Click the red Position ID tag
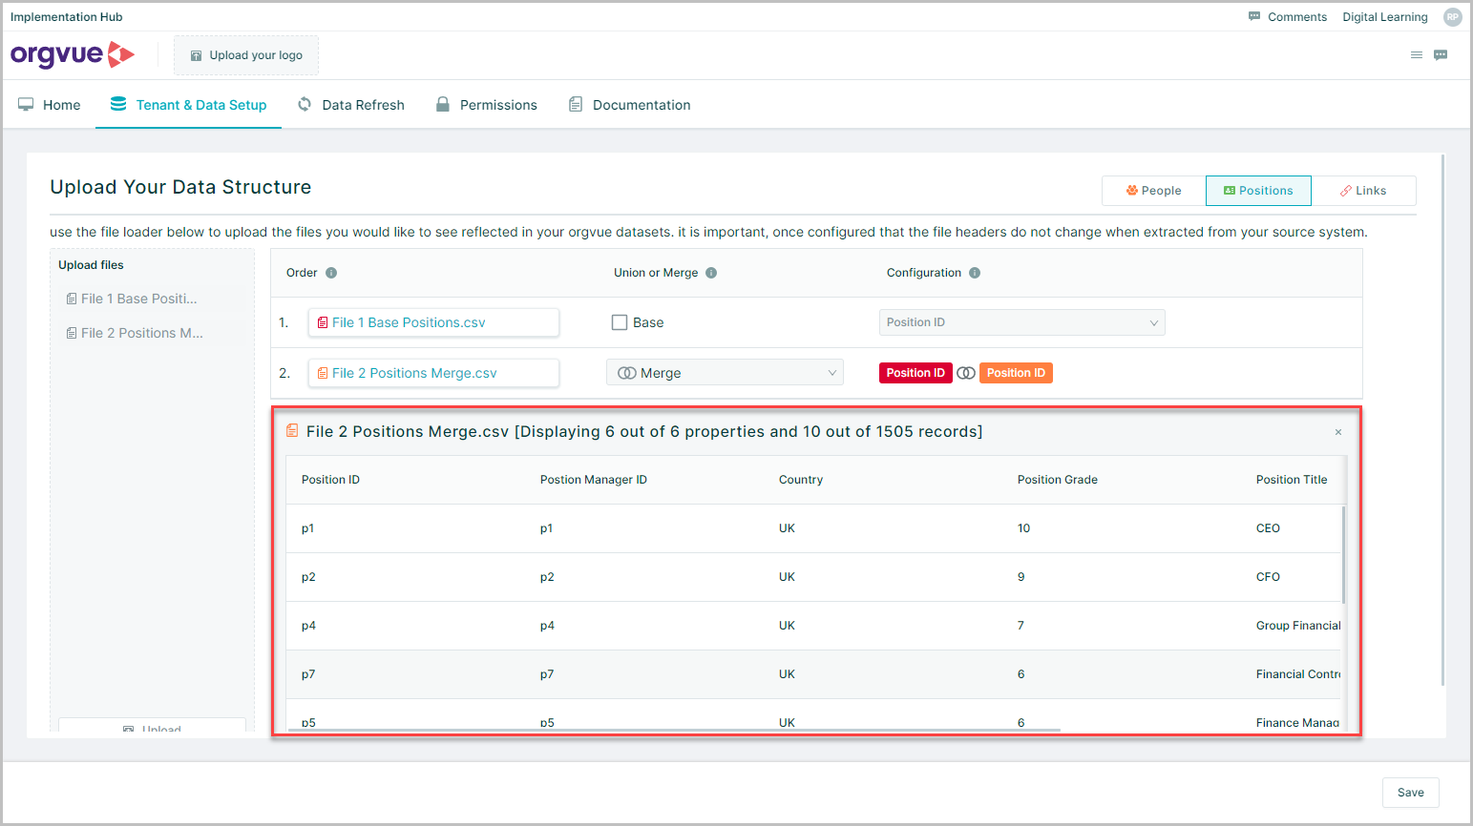This screenshot has width=1473, height=826. pos(915,373)
